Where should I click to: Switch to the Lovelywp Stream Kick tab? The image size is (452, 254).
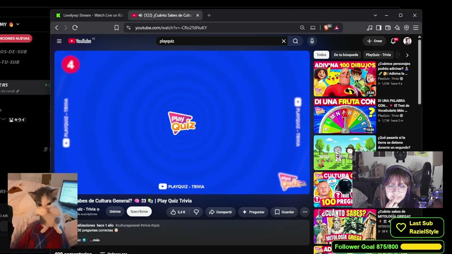tap(90, 15)
